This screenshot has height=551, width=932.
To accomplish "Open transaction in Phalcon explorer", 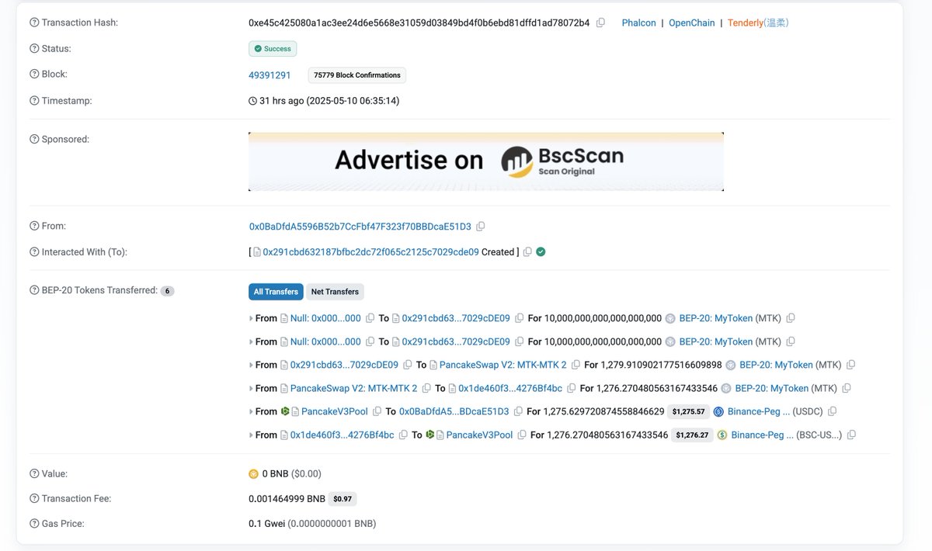I will pos(638,23).
